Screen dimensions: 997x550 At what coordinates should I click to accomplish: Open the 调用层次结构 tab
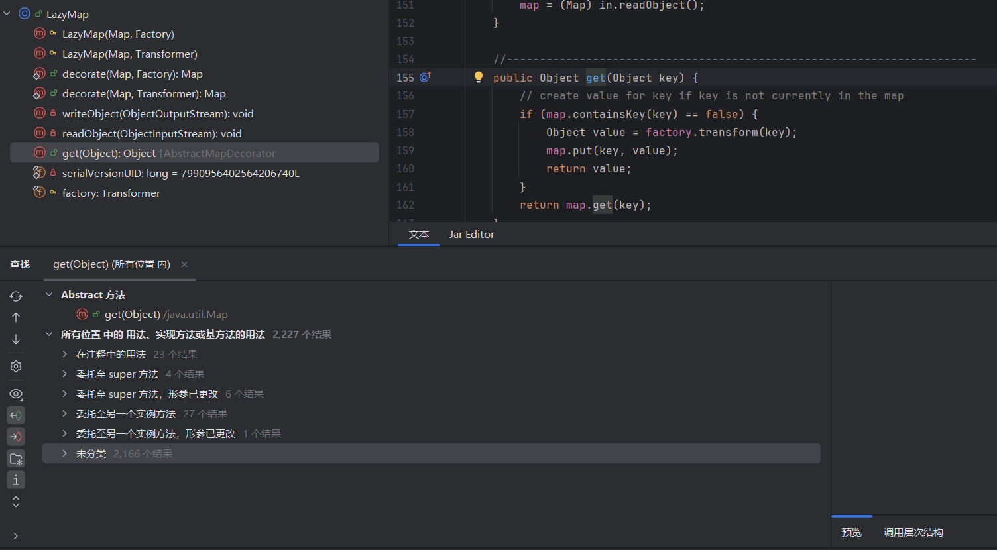pos(913,533)
